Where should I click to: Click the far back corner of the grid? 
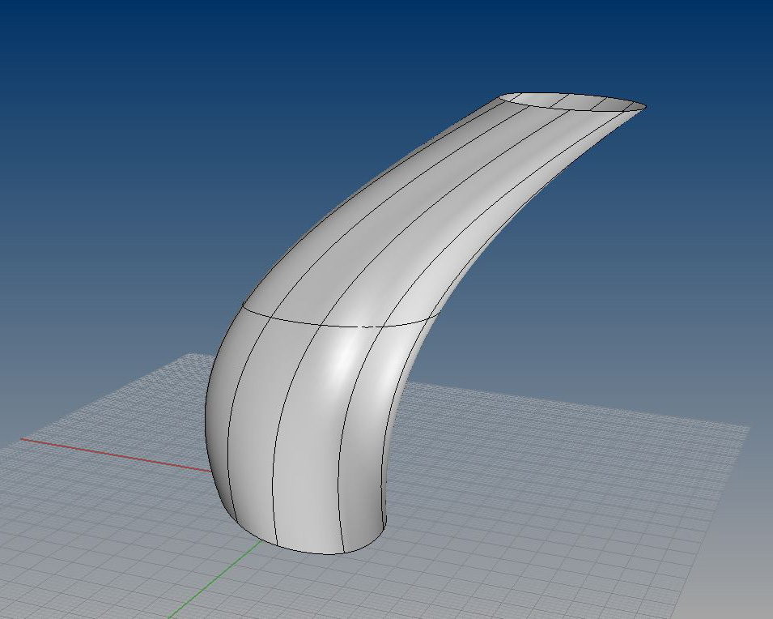pyautogui.click(x=189, y=355)
